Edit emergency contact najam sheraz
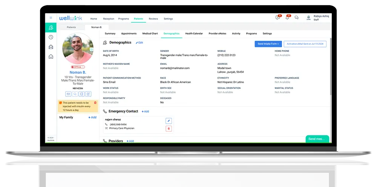The image size is (377, 187). 169,121
